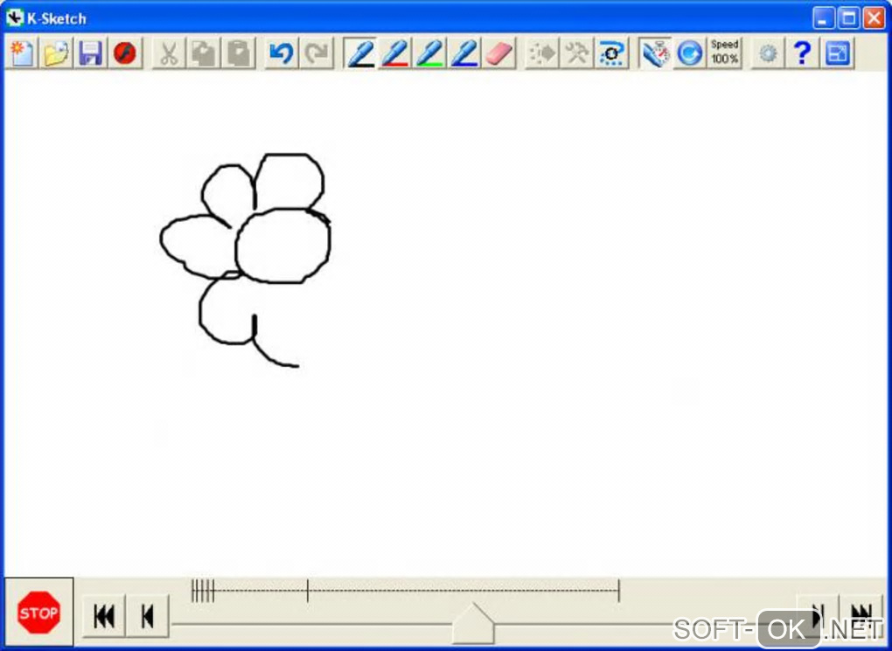The image size is (892, 651).
Task: Step forward to next event
Action: (x=818, y=616)
